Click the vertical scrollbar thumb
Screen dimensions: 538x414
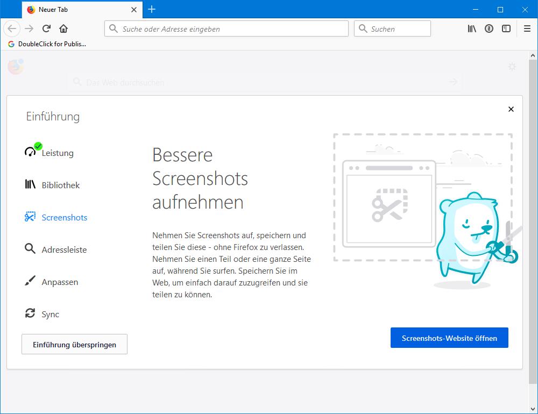click(x=533, y=222)
